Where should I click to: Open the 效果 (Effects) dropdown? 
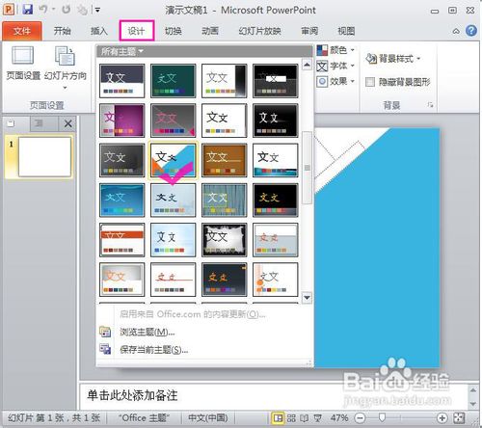(335, 81)
